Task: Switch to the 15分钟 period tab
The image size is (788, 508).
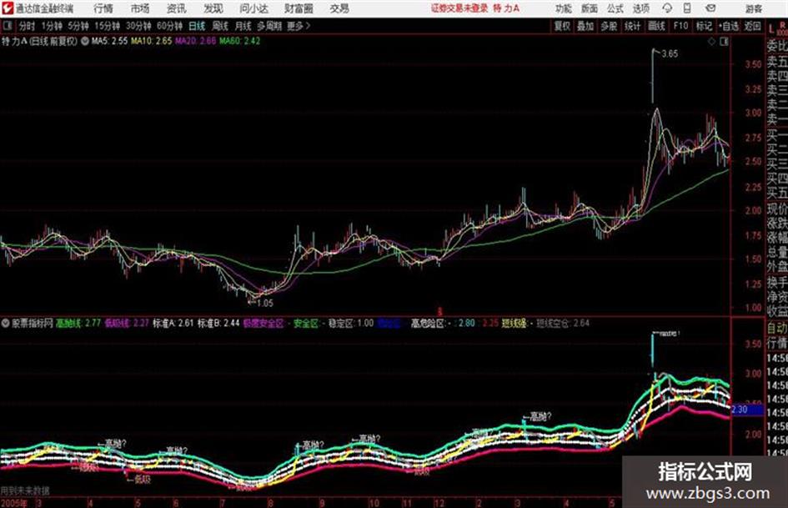Action: tap(107, 26)
